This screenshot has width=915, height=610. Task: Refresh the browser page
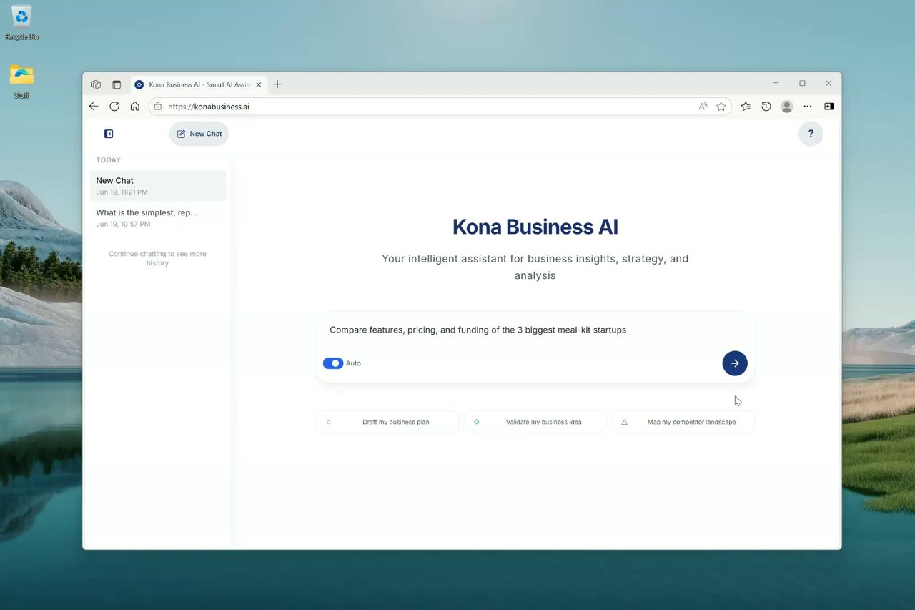[x=114, y=107]
